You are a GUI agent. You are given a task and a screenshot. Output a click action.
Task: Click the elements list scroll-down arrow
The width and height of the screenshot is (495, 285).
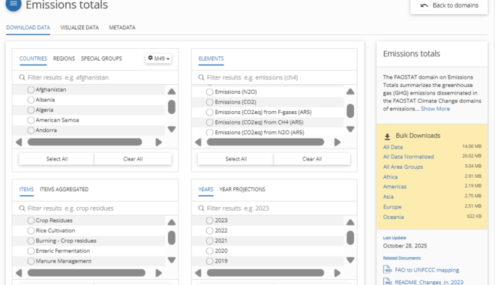(350, 129)
